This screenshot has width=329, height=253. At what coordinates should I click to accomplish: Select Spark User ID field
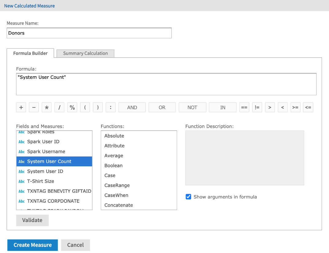point(54,142)
